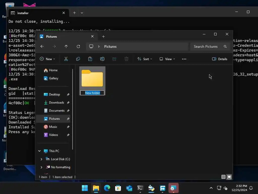Click the Delete trash icon
Screen dimensions: 258x194
(126, 59)
